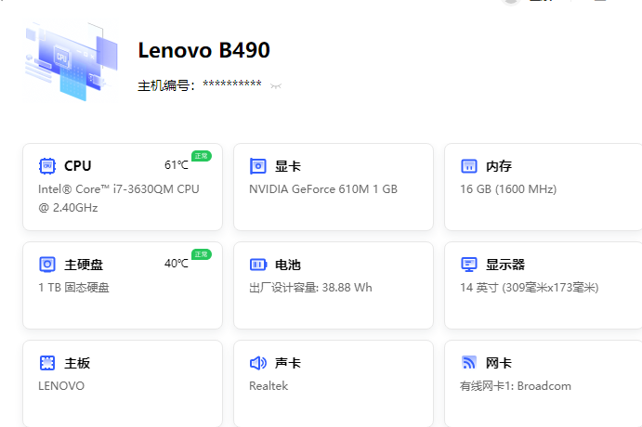Click the 40℃ disk temperature
Image resolution: width=642 pixels, height=427 pixels.
tap(177, 264)
